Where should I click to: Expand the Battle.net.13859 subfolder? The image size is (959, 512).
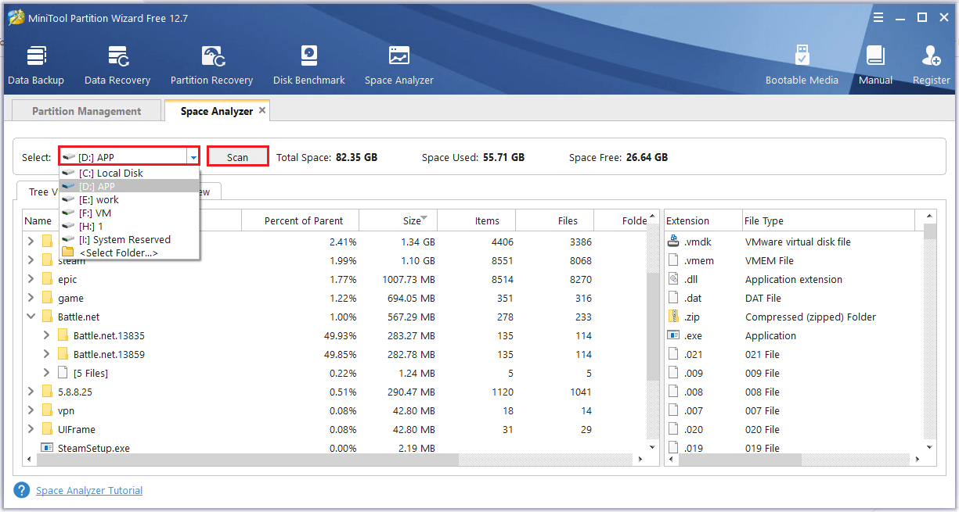coord(46,354)
